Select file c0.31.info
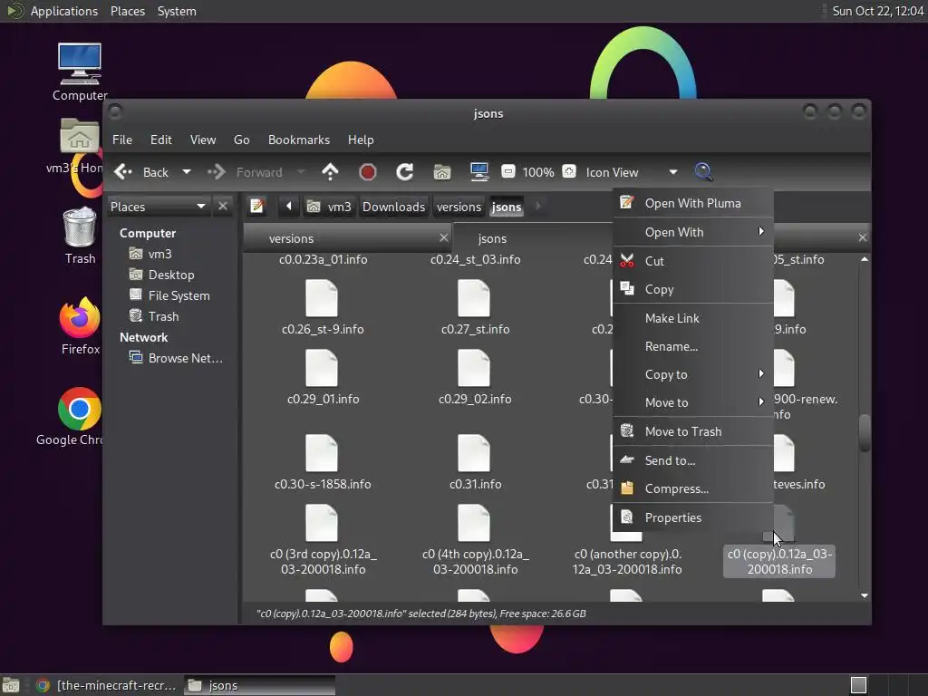The height and width of the screenshot is (696, 928). click(475, 462)
